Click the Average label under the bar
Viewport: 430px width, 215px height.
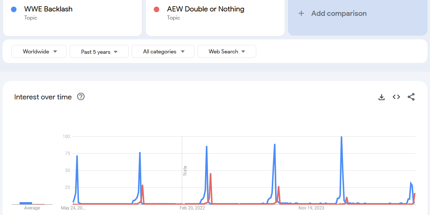pos(32,208)
